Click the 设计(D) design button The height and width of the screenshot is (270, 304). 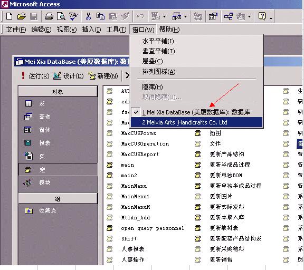(69, 75)
